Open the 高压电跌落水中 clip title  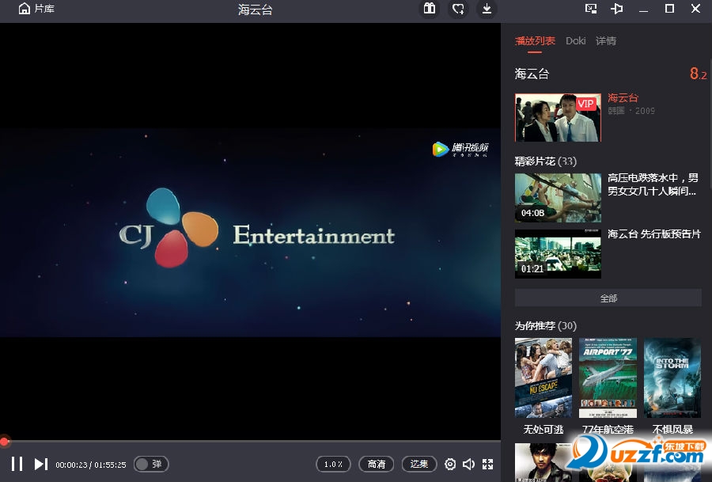click(x=653, y=184)
